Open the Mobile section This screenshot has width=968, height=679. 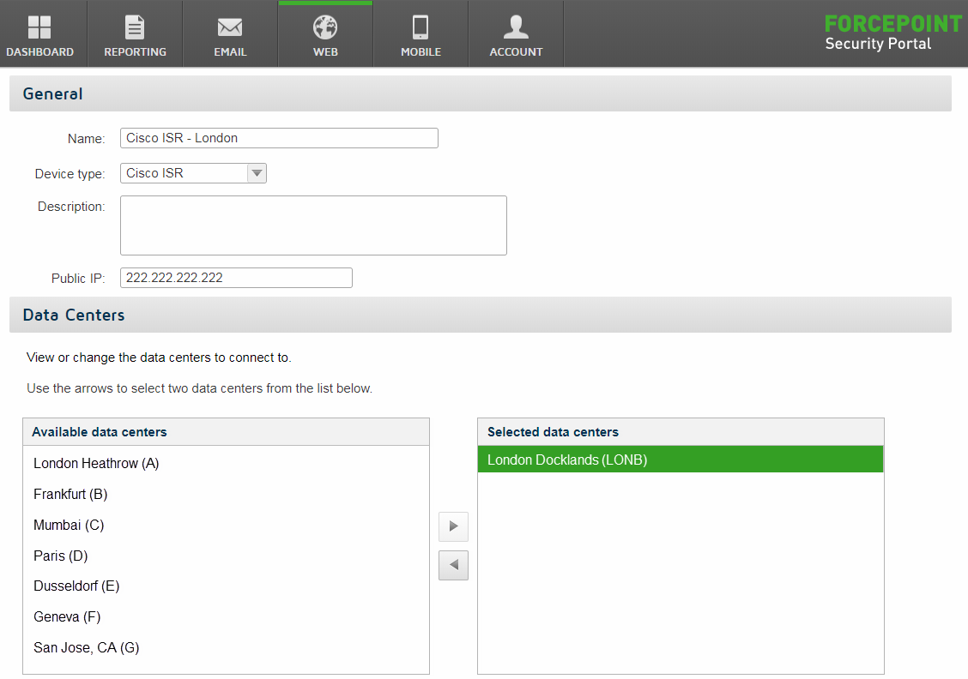[420, 34]
